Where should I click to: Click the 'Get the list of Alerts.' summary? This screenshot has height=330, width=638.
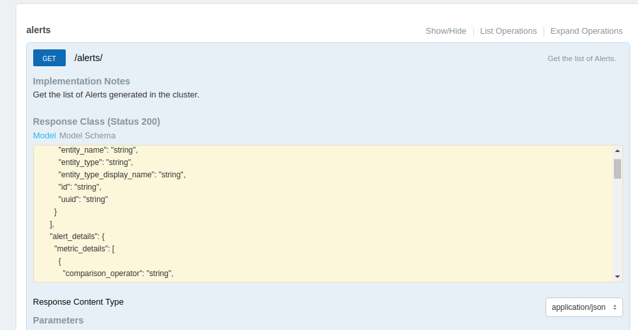coord(581,58)
